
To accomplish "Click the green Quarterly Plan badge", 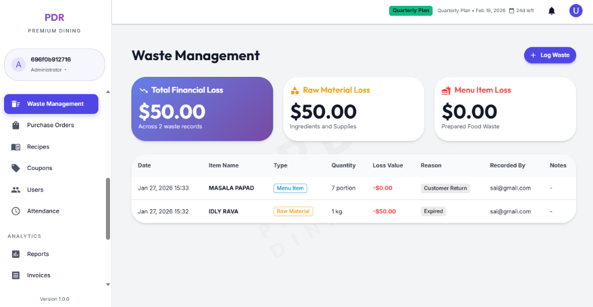I will pos(411,10).
